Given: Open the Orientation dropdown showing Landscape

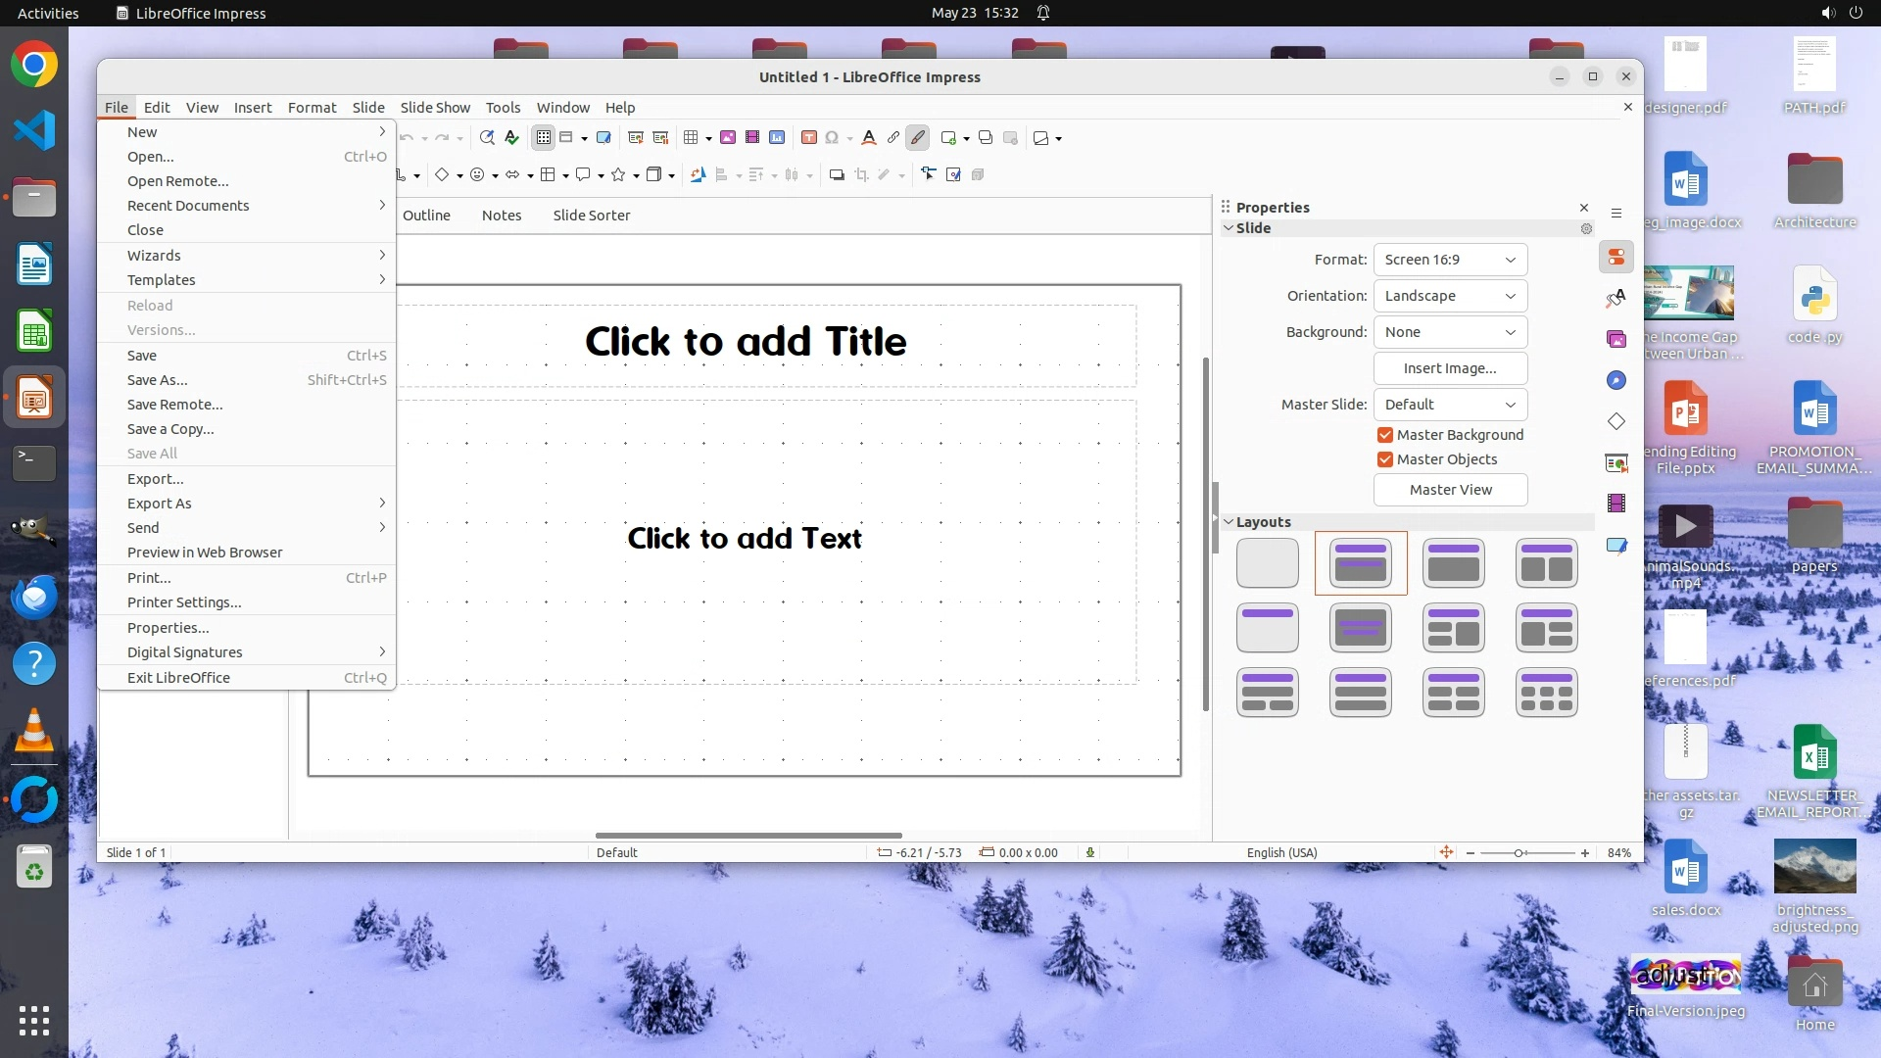Looking at the screenshot, I should click(1450, 296).
